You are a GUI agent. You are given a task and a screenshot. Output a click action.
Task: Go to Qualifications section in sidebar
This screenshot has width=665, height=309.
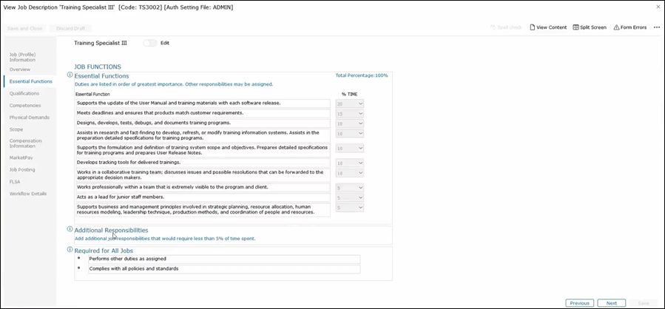pos(24,93)
